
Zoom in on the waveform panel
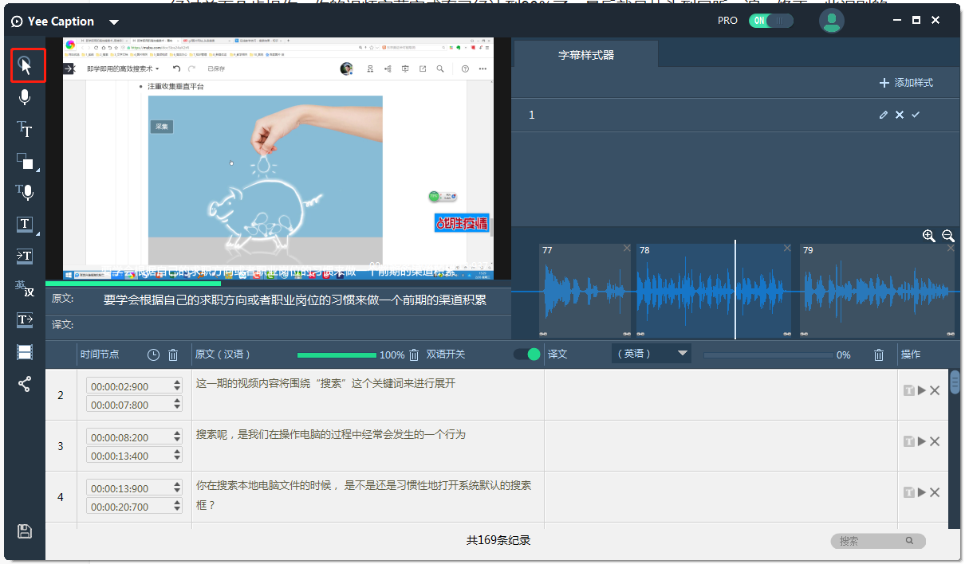[x=928, y=236]
